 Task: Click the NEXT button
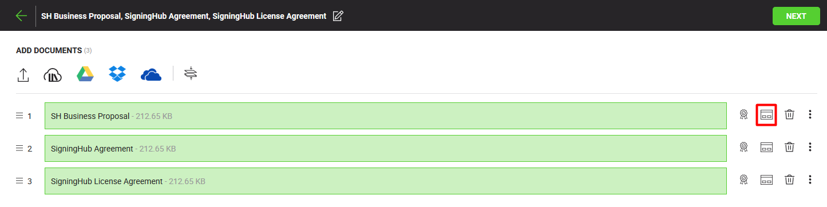click(x=796, y=16)
